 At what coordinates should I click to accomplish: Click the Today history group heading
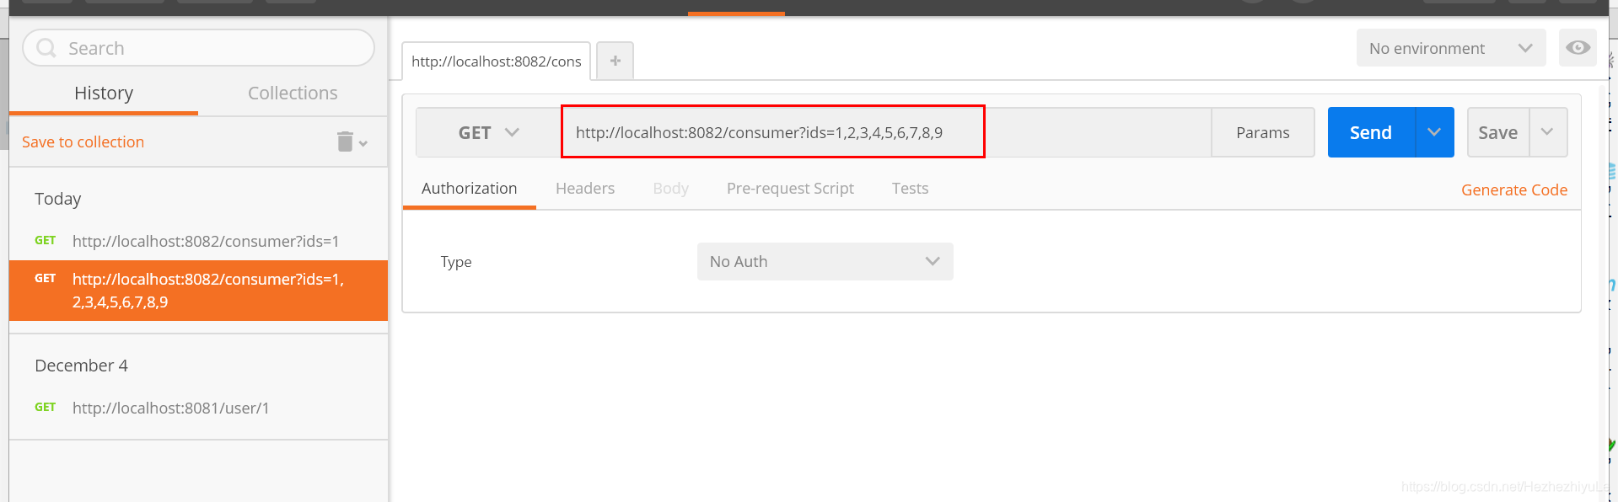coord(58,199)
